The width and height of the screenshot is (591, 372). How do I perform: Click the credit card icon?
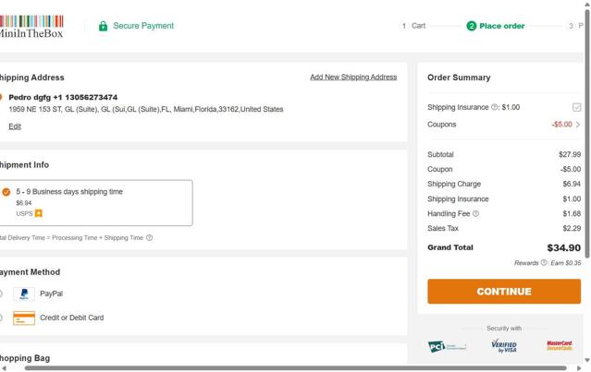coord(24,318)
